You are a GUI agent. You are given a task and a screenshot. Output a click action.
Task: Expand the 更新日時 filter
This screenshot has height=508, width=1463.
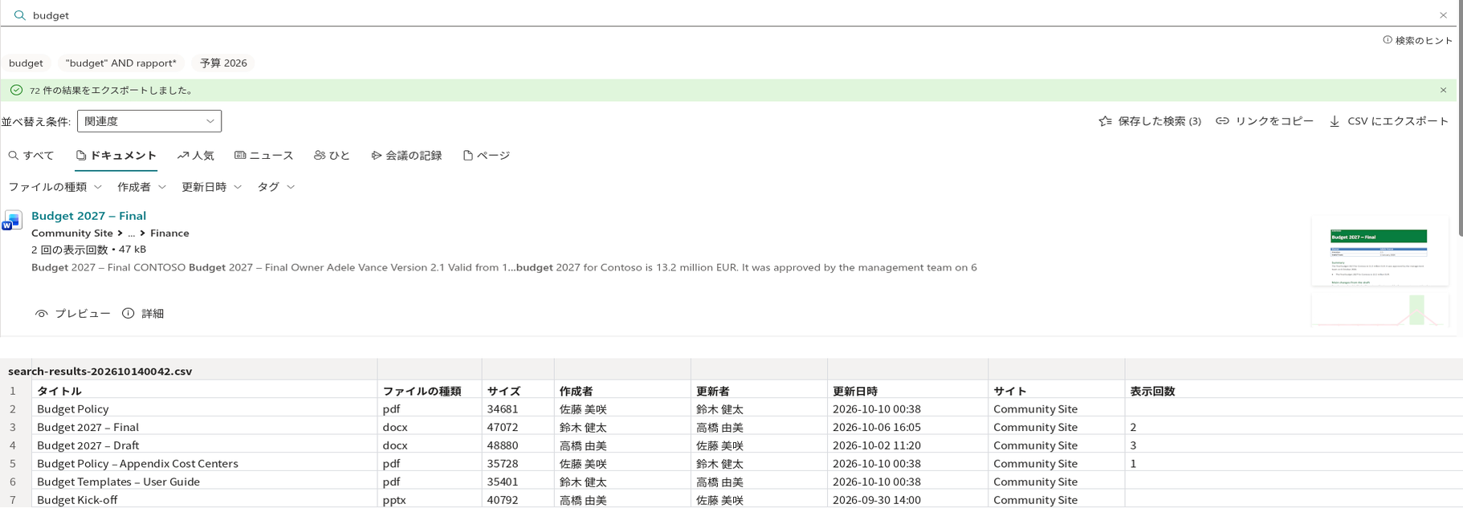212,187
